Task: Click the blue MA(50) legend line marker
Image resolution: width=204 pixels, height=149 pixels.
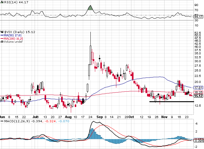Action: click(2, 35)
